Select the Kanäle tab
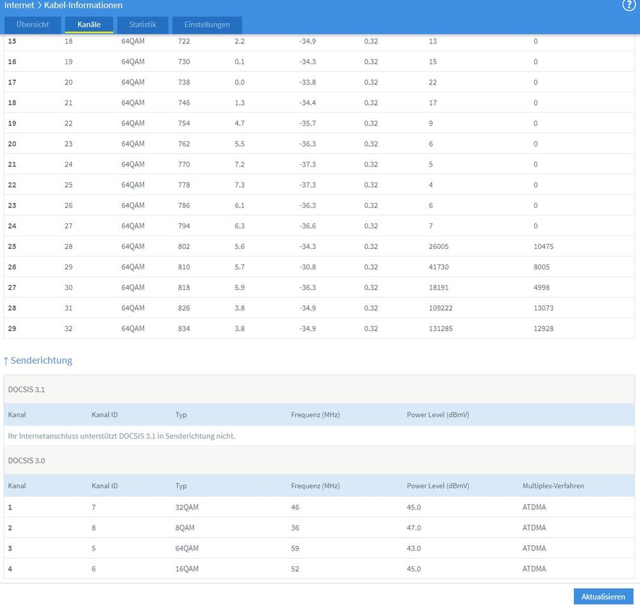The width and height of the screenshot is (640, 608). tap(89, 25)
